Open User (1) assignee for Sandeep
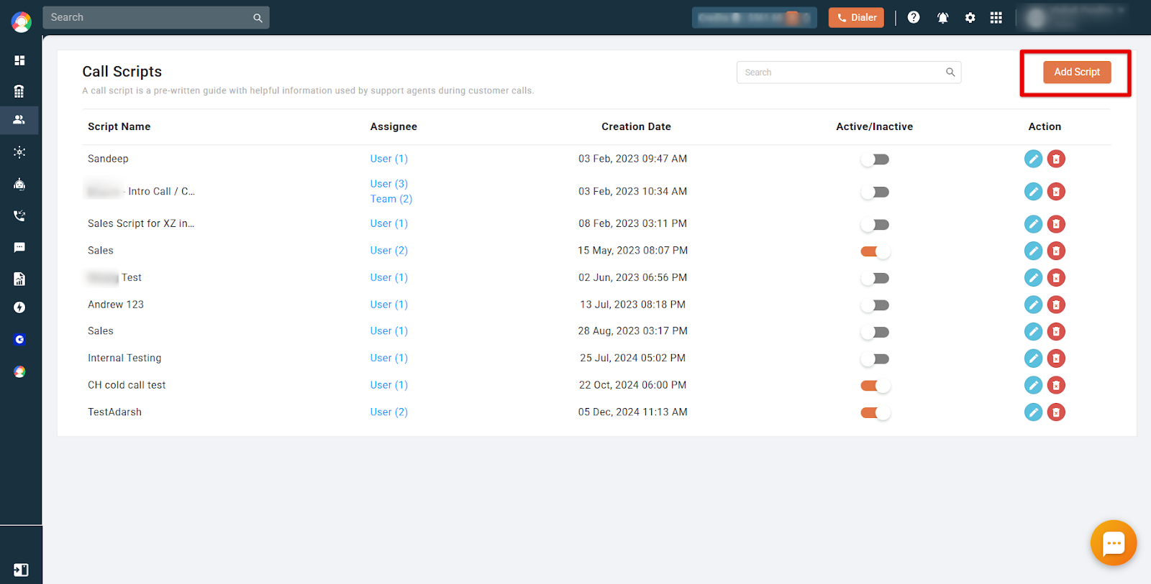 tap(388, 159)
